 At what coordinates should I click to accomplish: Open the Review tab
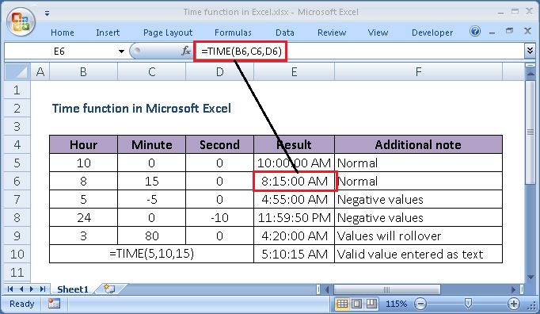pos(332,33)
